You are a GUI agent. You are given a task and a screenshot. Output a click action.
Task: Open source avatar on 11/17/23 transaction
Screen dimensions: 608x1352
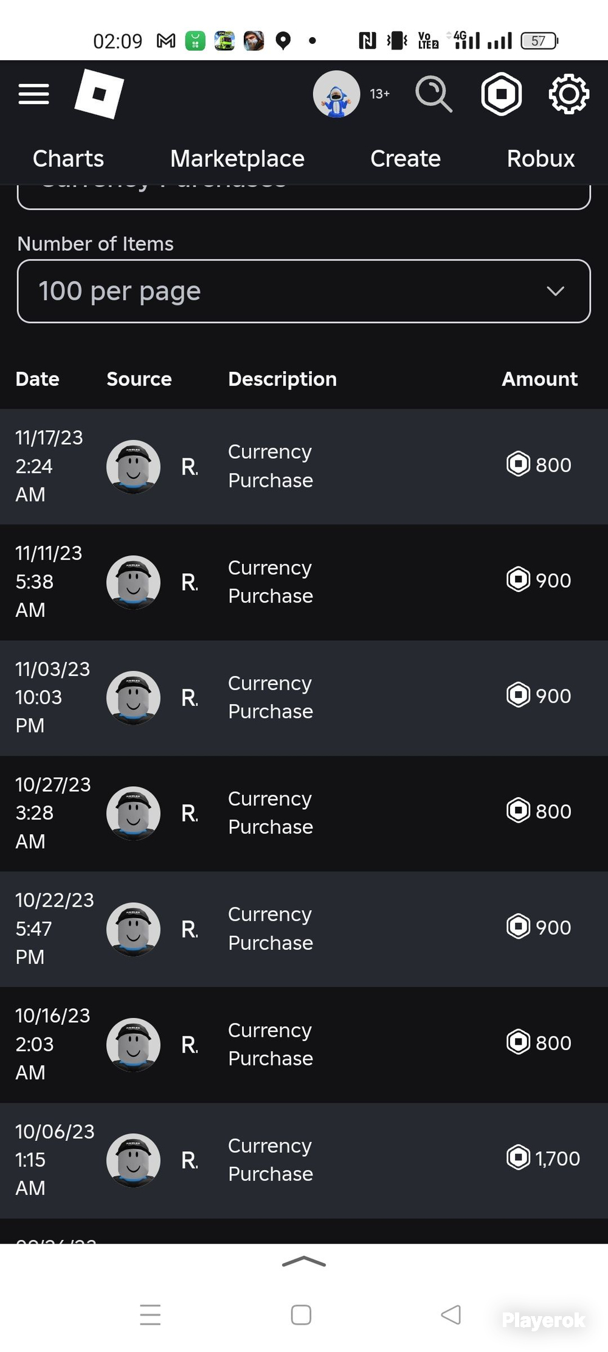[133, 467]
